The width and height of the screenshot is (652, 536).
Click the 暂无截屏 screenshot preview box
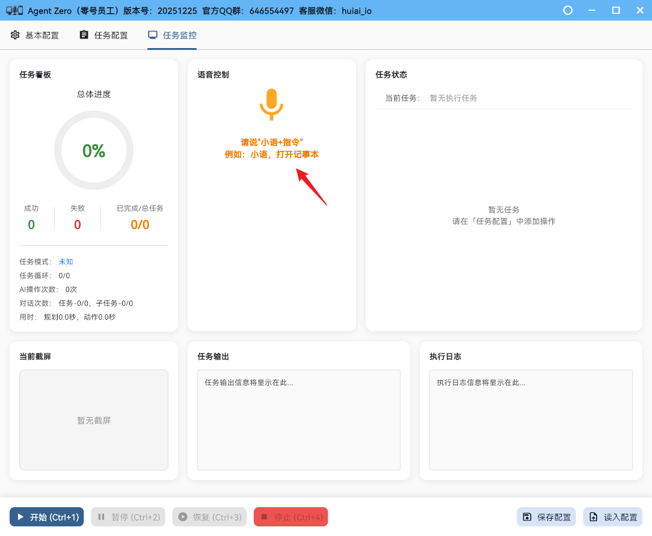[x=94, y=419]
